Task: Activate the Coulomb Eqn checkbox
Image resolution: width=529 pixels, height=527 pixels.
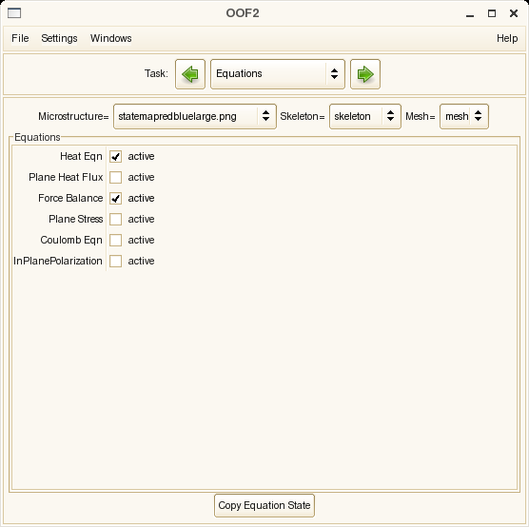Action: (x=115, y=241)
